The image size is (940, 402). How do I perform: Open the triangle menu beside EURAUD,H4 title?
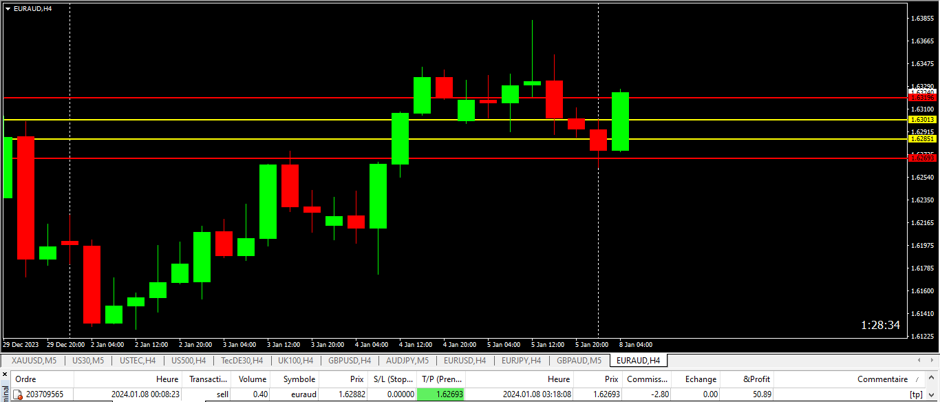[8, 8]
